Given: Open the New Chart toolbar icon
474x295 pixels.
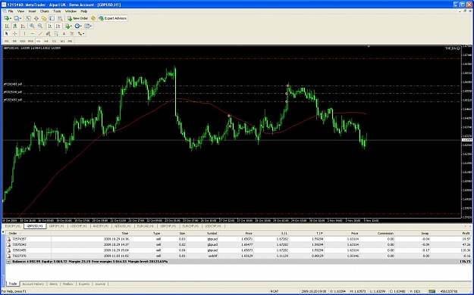Looking at the screenshot, I should pos(6,18).
